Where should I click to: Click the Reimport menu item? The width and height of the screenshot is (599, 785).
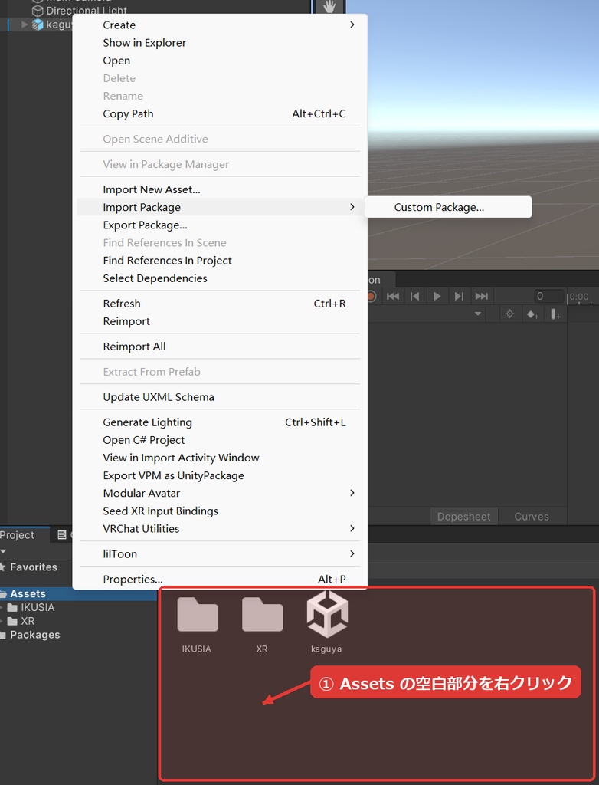[220, 321]
